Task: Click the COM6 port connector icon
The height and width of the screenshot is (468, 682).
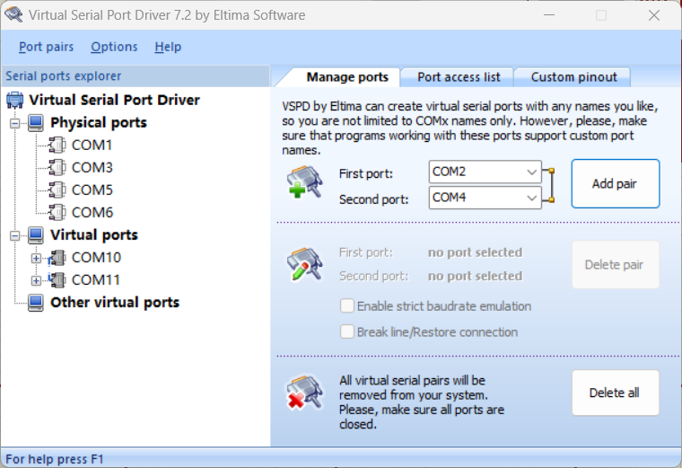Action: point(57,213)
